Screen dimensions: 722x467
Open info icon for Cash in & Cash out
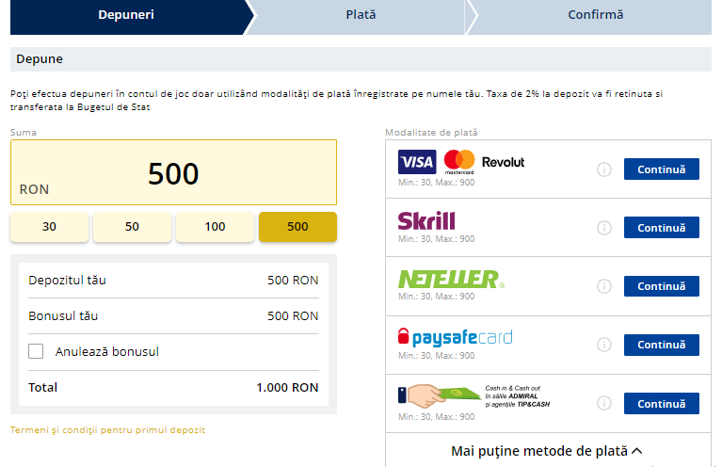tap(604, 403)
